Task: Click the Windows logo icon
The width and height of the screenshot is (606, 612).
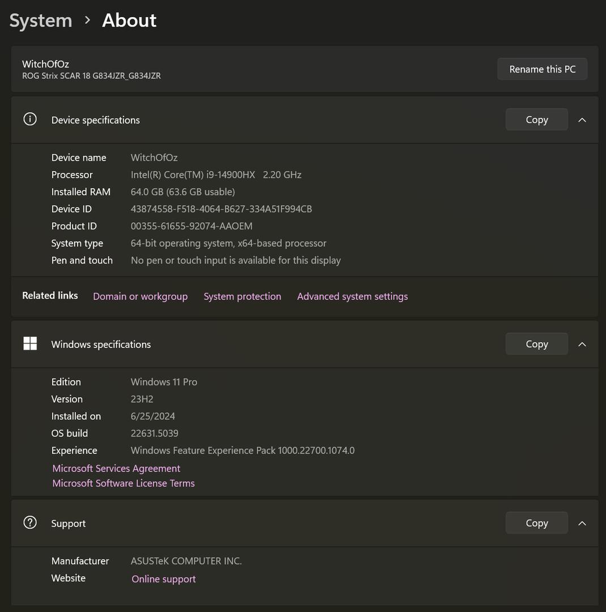Action: point(30,344)
